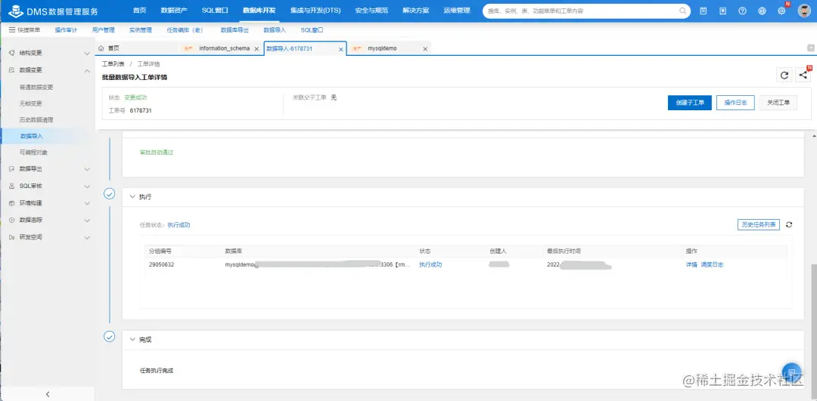Screen dimensions: 817x401
Task: Click the 关闭工单 button
Action: click(x=778, y=103)
